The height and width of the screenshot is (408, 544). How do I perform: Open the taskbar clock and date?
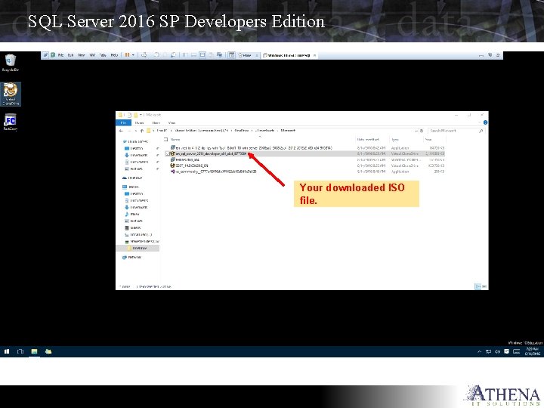533,351
